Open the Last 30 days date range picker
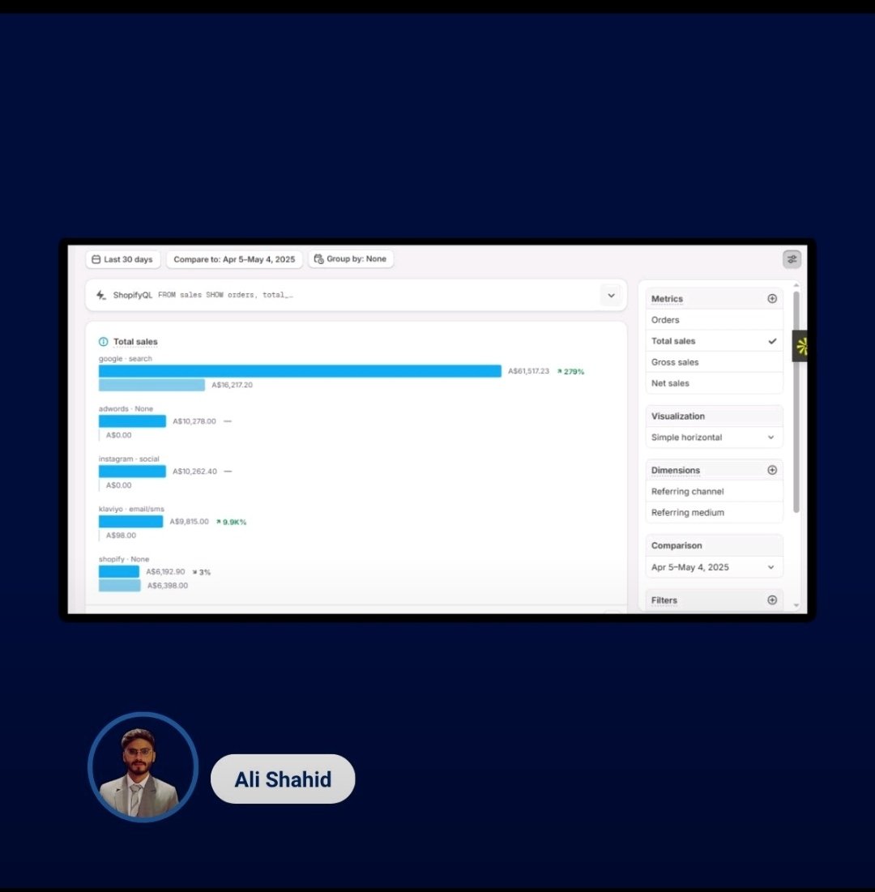 (122, 259)
